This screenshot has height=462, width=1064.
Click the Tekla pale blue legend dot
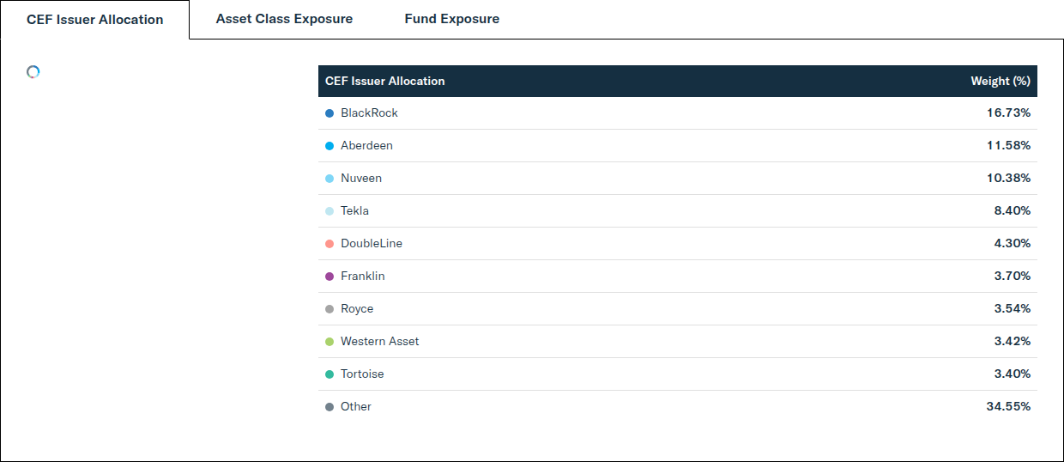329,211
